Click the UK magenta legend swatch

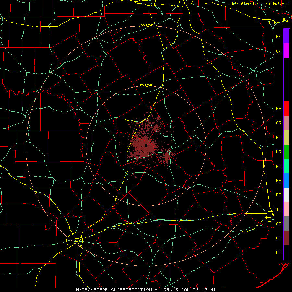coord(286,51)
